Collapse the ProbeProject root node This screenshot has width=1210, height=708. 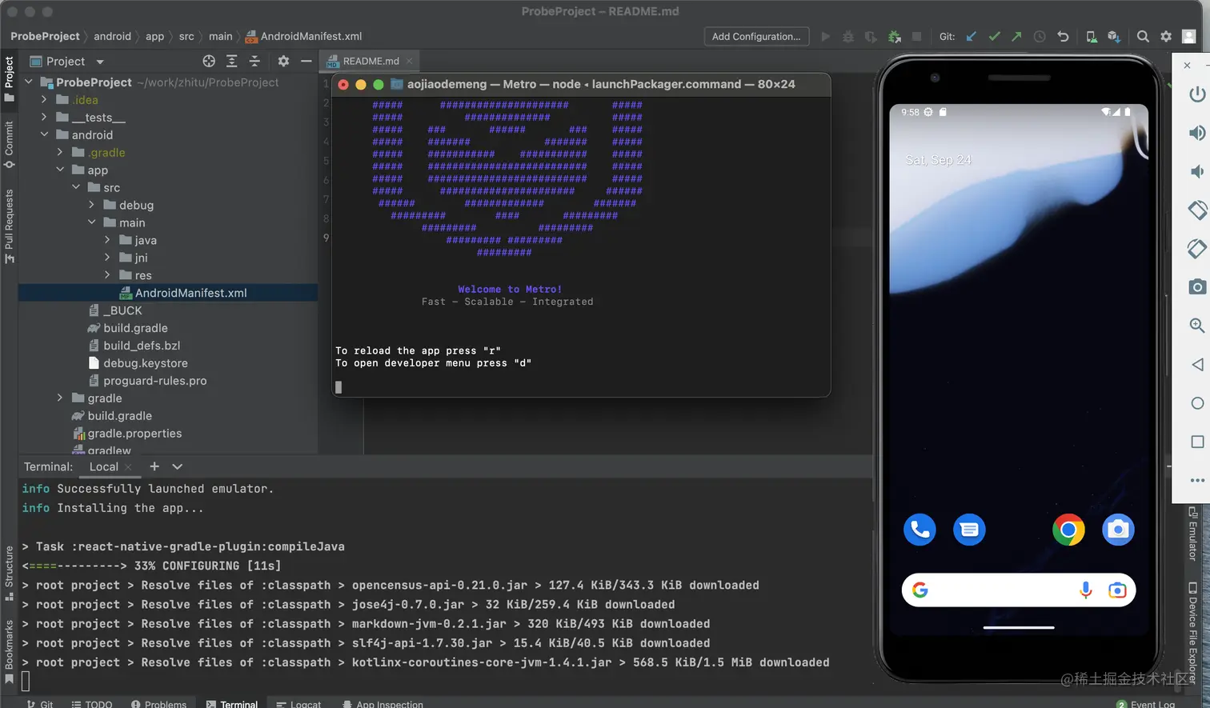(x=29, y=82)
